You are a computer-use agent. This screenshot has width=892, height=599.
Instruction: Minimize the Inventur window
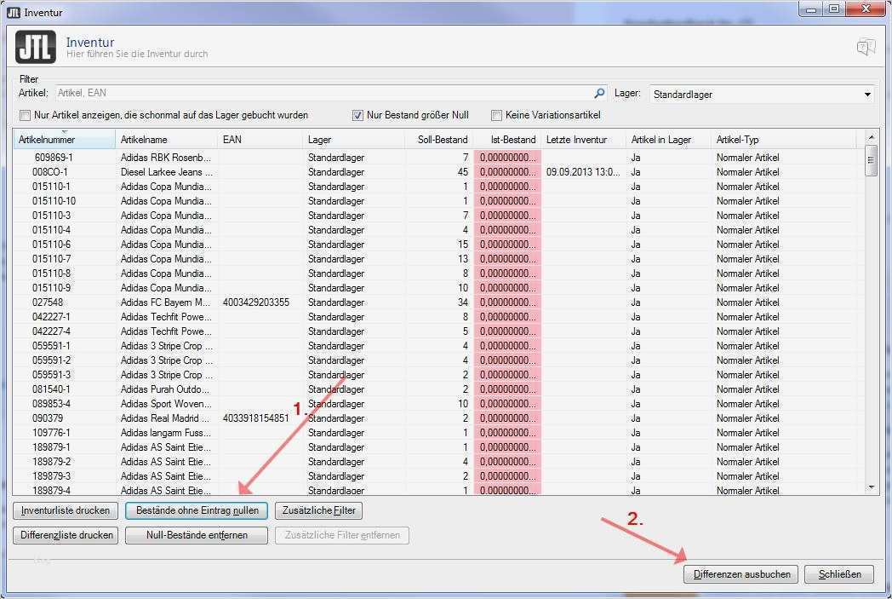(x=812, y=9)
